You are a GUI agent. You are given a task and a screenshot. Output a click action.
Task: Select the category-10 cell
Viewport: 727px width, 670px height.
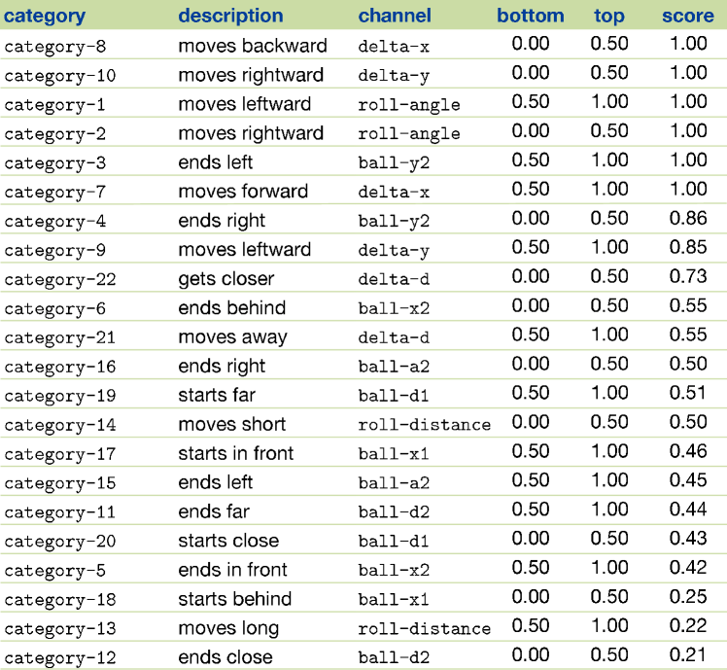(60, 76)
